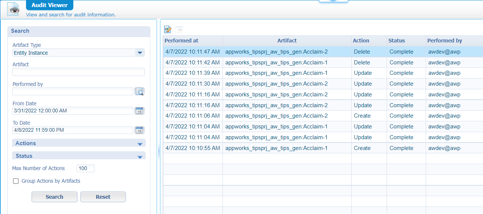Enable Group Actions by Artifacts checkbox
The width and height of the screenshot is (483, 214).
pyautogui.click(x=16, y=181)
